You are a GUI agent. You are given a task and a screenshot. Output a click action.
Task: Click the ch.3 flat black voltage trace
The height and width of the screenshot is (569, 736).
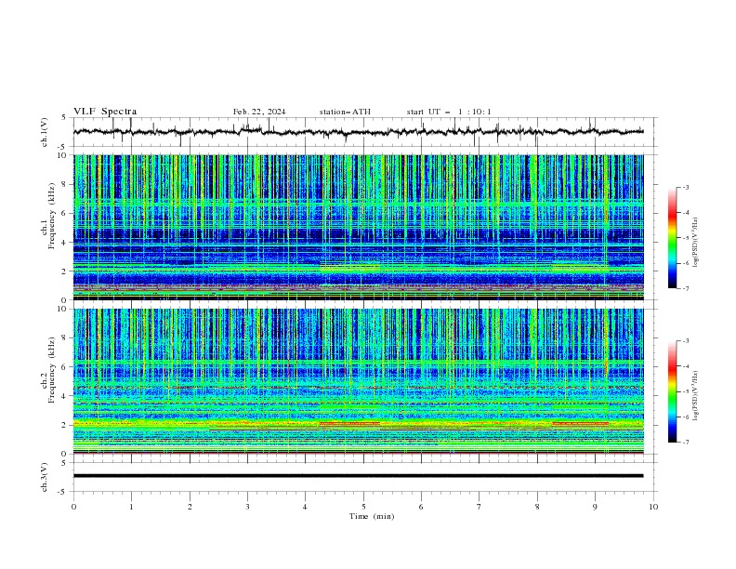(358, 476)
